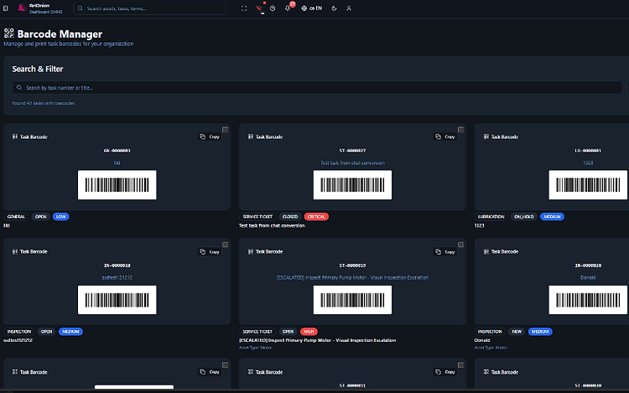Focus the global search assets field
The width and height of the screenshot is (629, 393).
(149, 8)
